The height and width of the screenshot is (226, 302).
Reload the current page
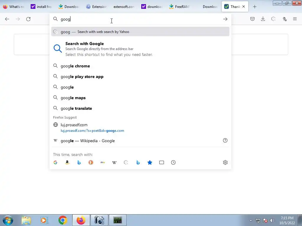point(28,19)
